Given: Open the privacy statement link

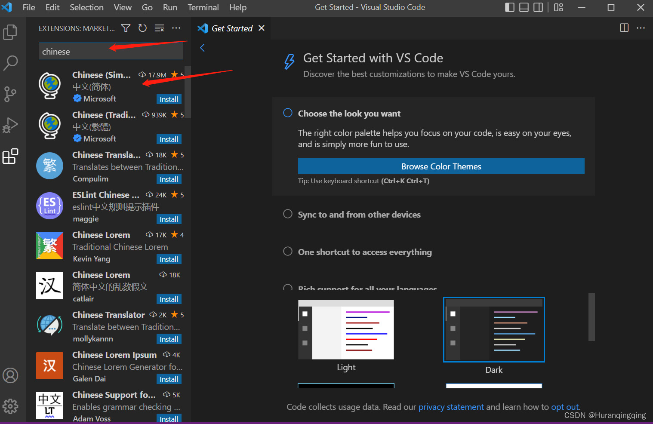Looking at the screenshot, I should tap(451, 407).
